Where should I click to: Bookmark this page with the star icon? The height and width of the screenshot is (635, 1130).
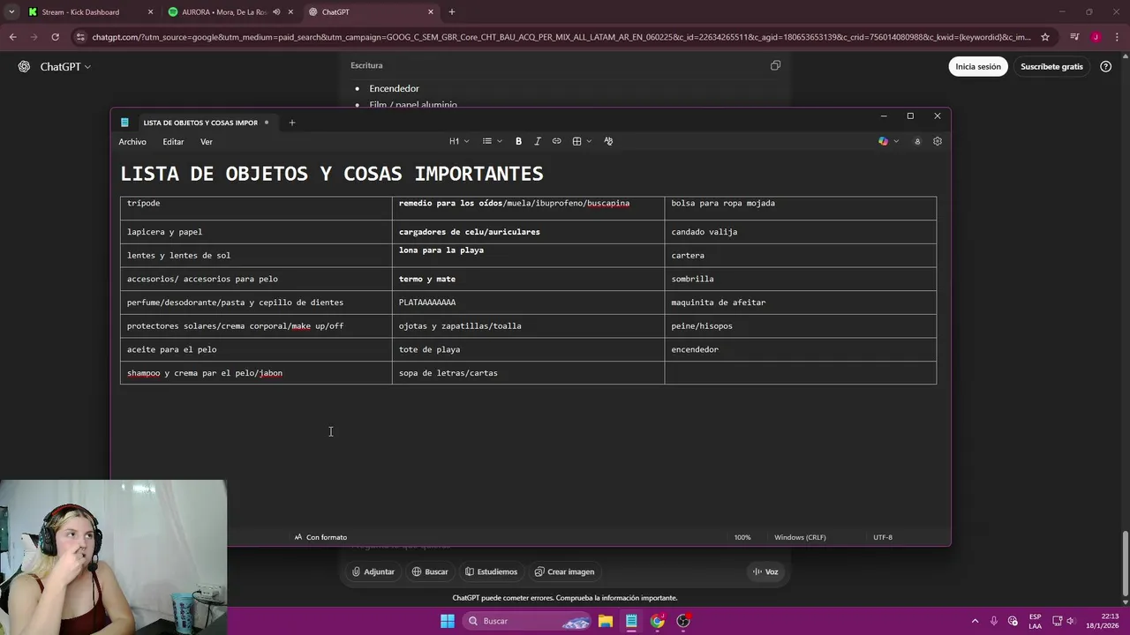point(1045,37)
